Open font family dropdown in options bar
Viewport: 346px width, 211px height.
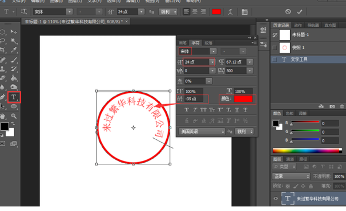tap(70, 11)
